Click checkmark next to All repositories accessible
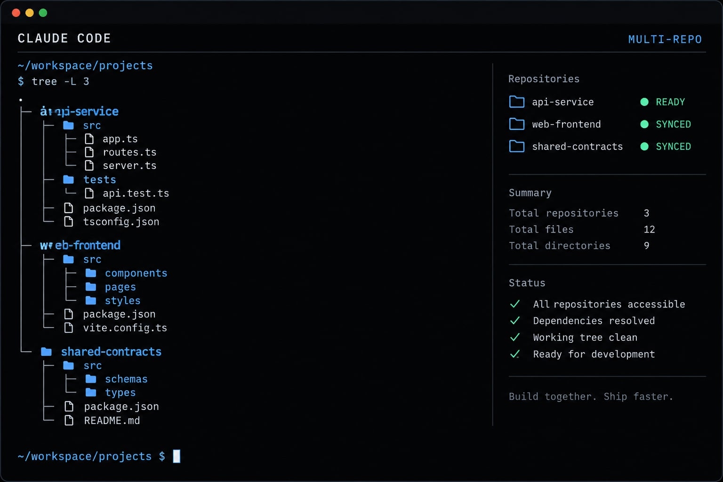 (515, 304)
